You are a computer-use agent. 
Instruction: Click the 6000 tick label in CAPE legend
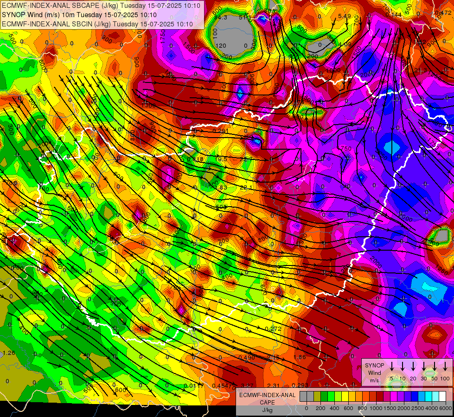pos(446,408)
